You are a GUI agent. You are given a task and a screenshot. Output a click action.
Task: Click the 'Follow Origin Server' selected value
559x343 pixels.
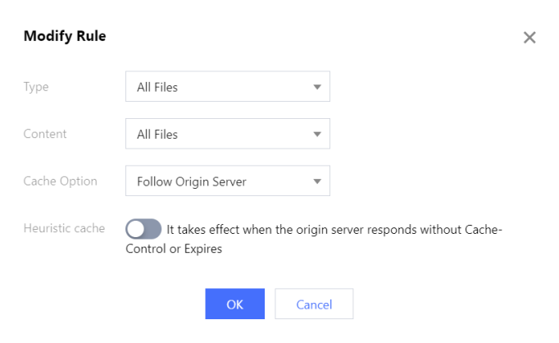coord(191,181)
